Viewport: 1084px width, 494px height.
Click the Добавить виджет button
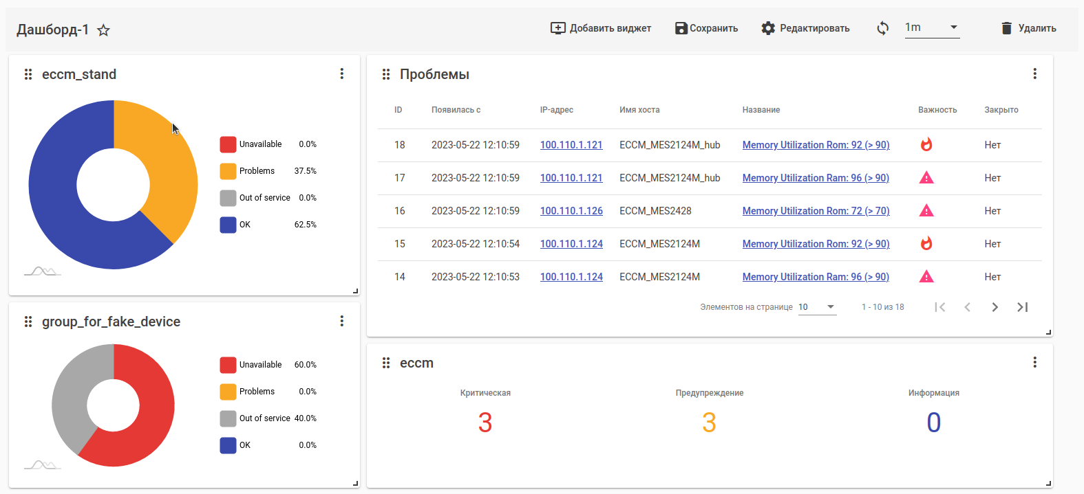coord(601,28)
